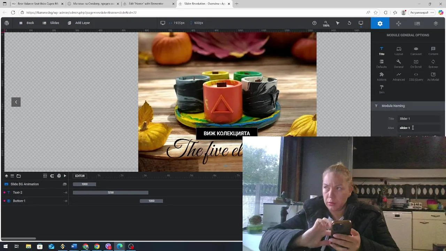Image resolution: width=446 pixels, height=251 pixels.
Task: Click Text-2 timeline end arrow icon
Action: pyautogui.click(x=65, y=192)
